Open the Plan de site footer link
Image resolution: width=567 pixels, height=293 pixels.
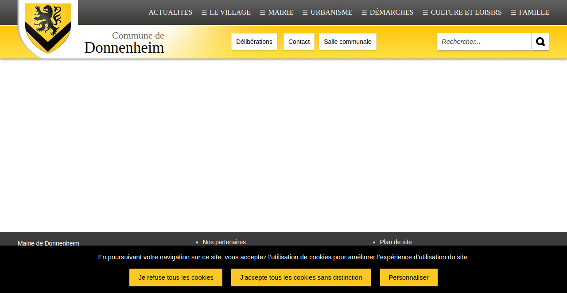[x=396, y=242]
